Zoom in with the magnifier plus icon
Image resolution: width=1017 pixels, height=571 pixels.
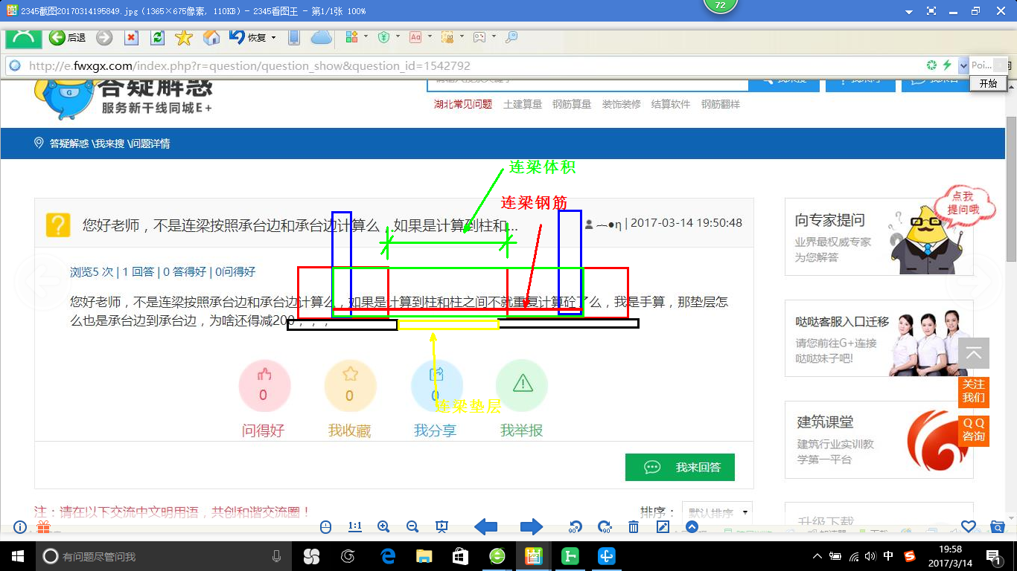pos(383,526)
